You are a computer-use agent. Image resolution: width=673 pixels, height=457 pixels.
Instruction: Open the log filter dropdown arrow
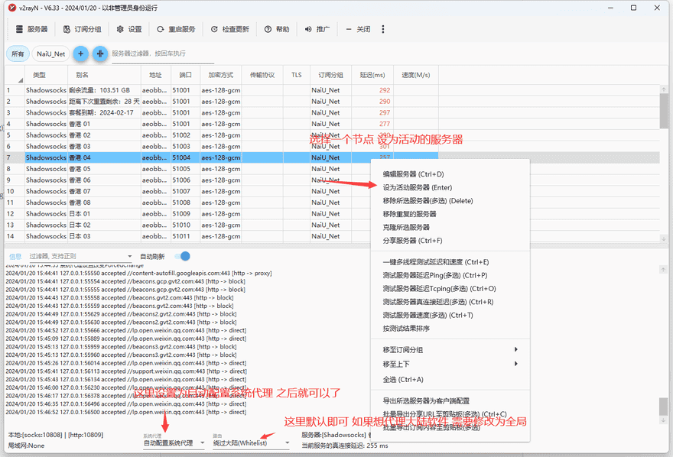point(129,256)
